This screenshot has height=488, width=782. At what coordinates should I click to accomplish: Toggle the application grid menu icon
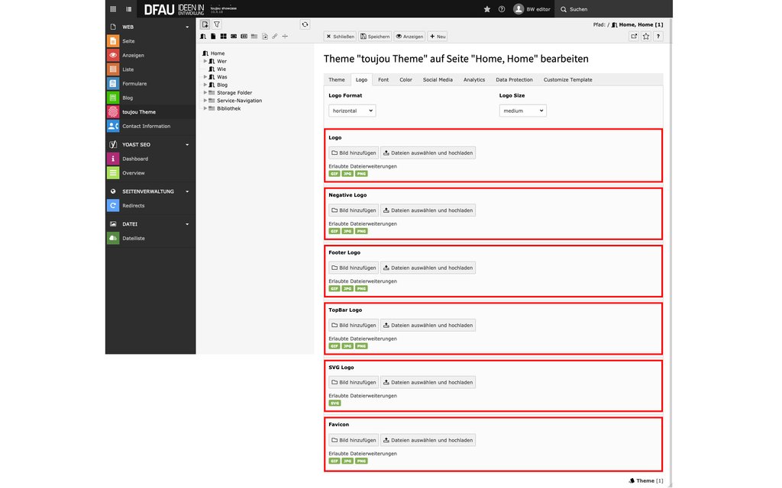point(113,9)
